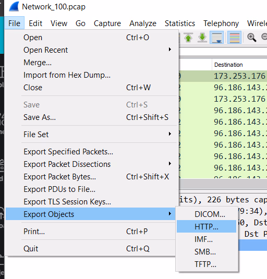Screen dimensions: 267x279
Task: Choose Export TLS Session Keys...
Action: pyautogui.click(x=91, y=202)
